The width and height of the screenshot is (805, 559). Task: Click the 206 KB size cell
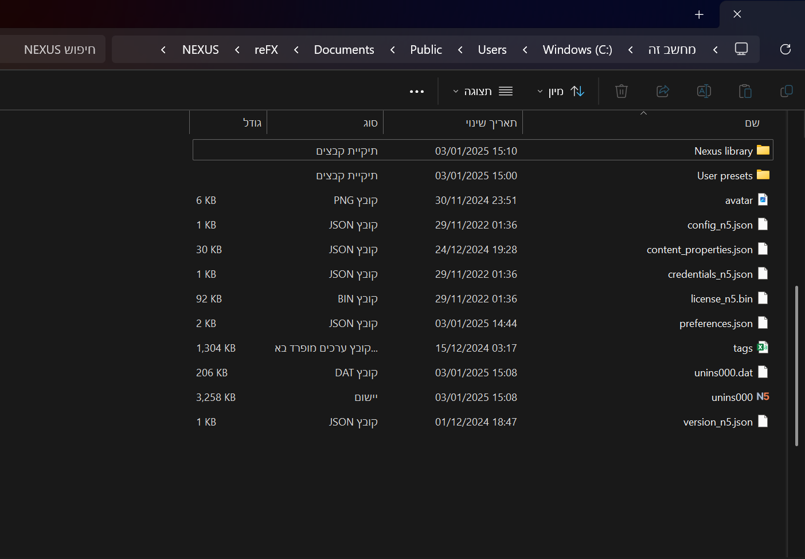[x=212, y=373]
